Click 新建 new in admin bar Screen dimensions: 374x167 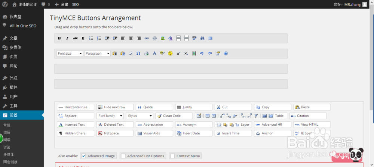pyautogui.click(x=62, y=4)
